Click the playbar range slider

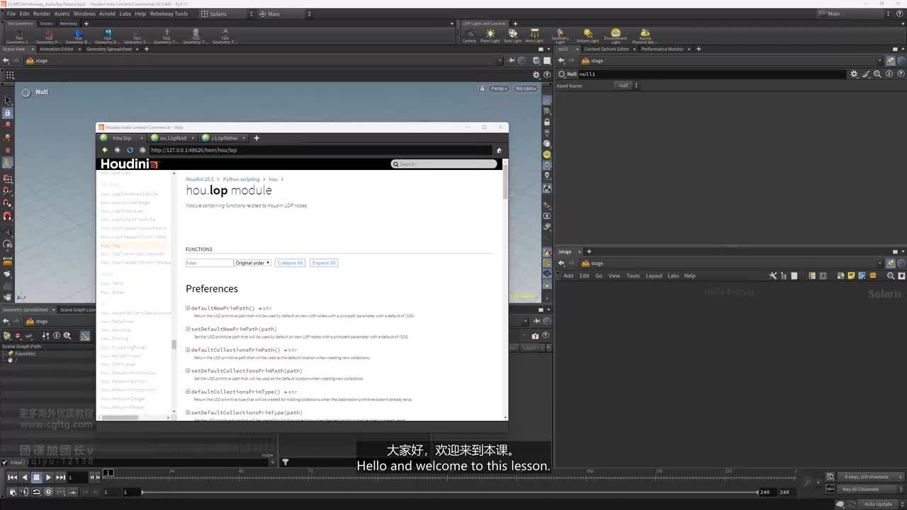tap(450, 492)
